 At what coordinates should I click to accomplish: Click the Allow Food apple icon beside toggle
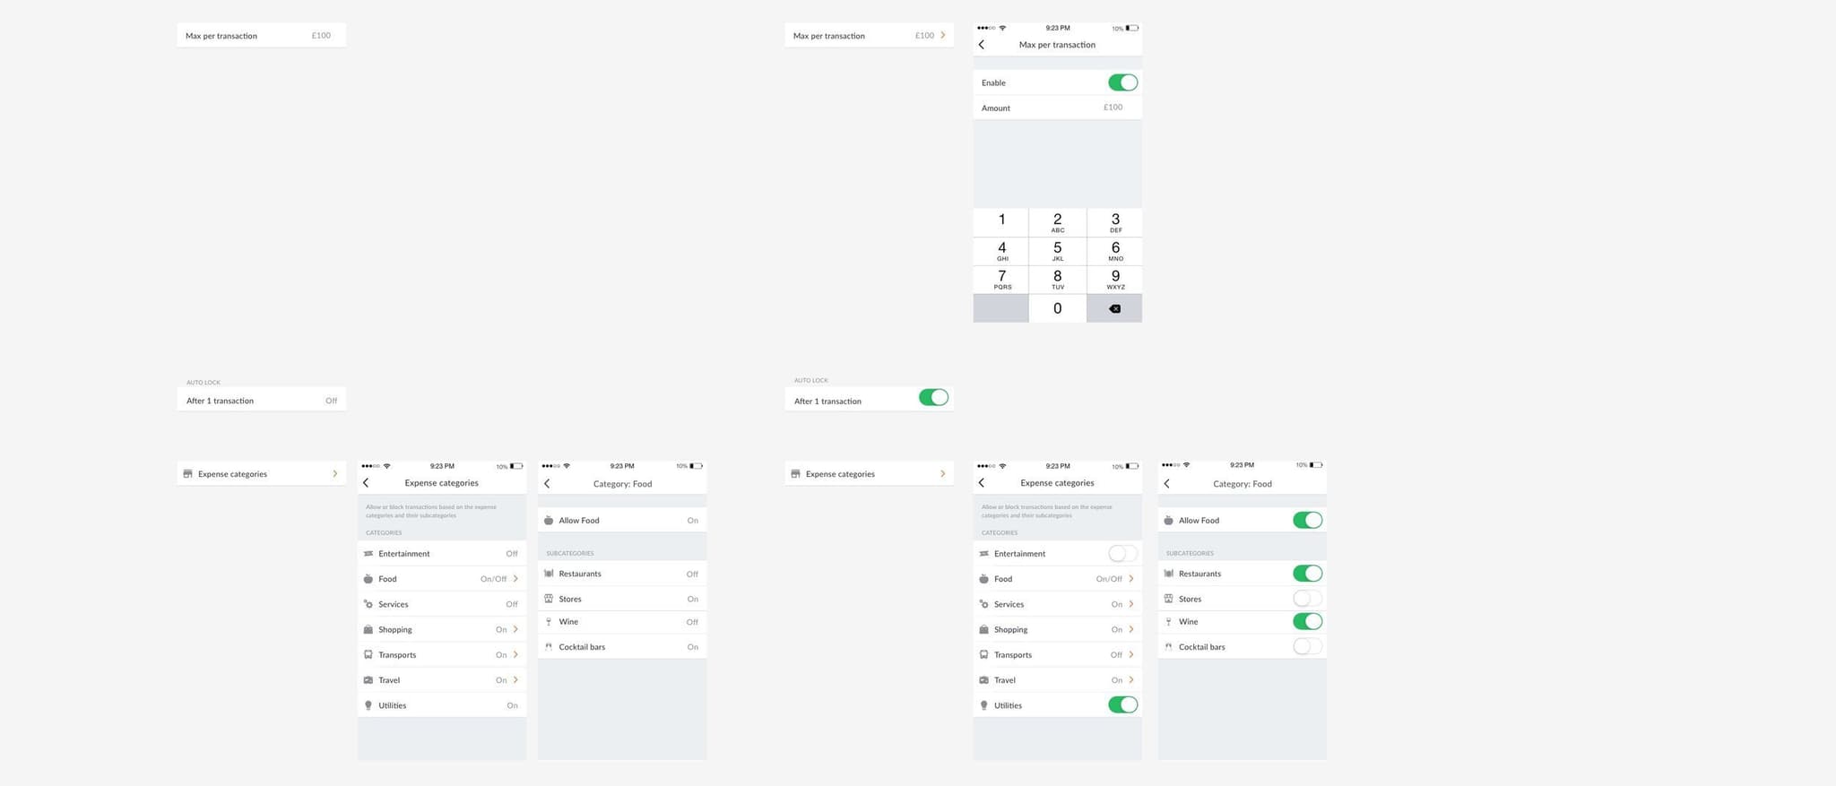(x=1168, y=520)
